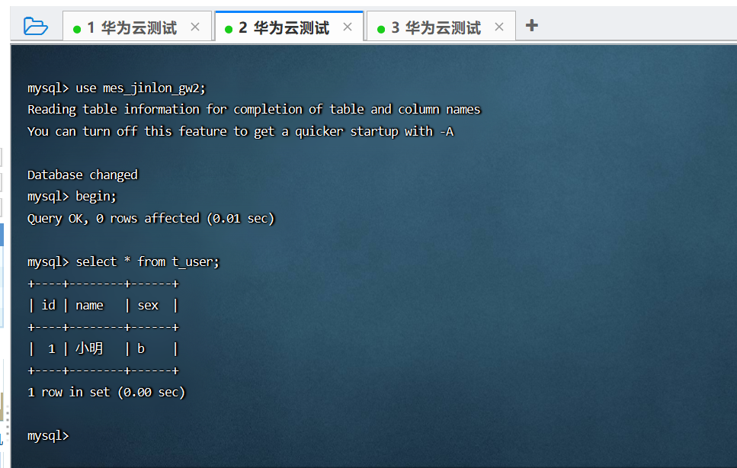Screen dimensions: 737x468
Task: Click green status dot on tab 1
Action: click(x=77, y=29)
